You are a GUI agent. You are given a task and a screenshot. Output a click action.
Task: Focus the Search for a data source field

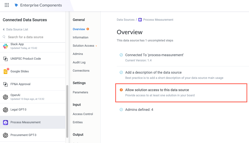click(x=33, y=37)
